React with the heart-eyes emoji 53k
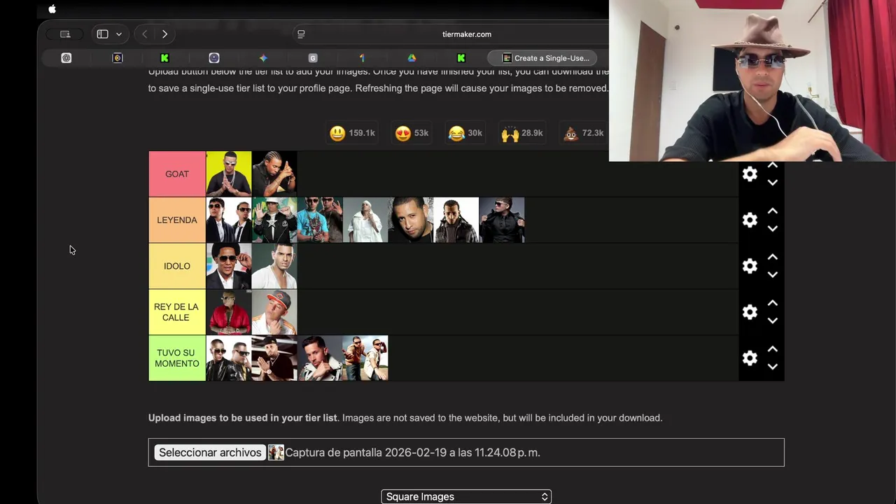The height and width of the screenshot is (504, 896). (x=412, y=133)
